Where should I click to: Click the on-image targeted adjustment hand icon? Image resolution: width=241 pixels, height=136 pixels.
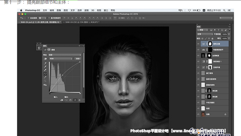coord(45,59)
